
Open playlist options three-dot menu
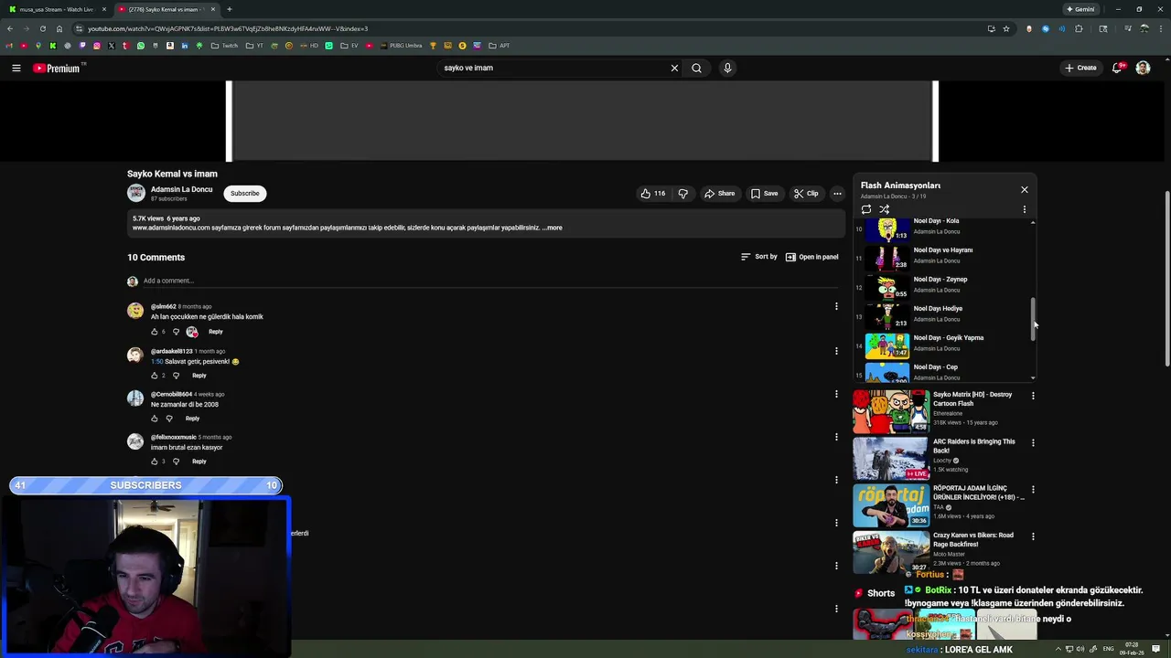pos(1025,209)
